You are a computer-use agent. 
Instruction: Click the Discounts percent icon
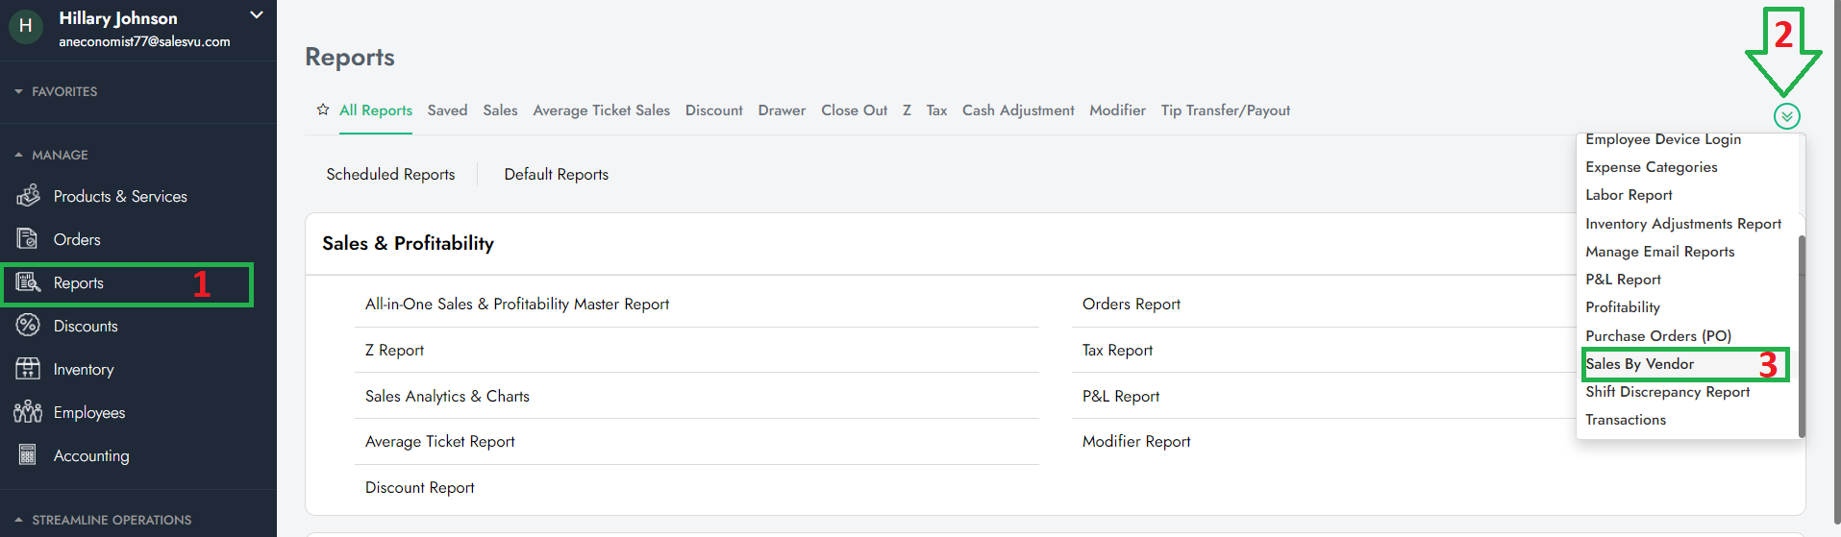[x=28, y=326]
